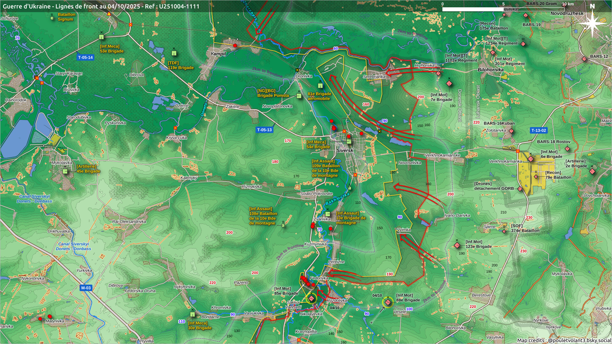Click the 85e Brigade highlighted diamond marker
This screenshot has height=344, width=612.
(x=311, y=298)
